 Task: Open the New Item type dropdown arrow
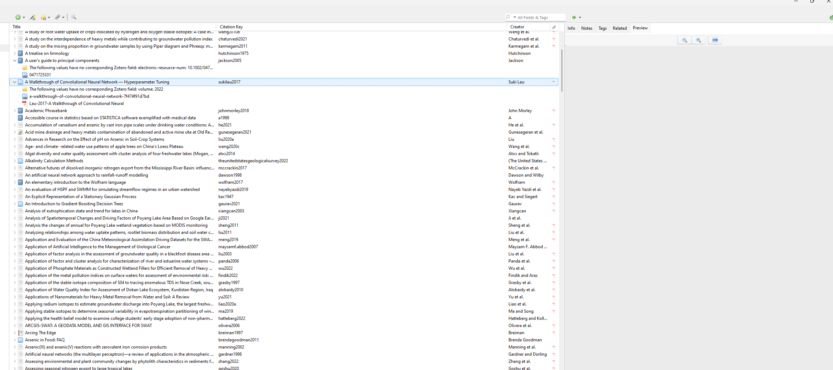point(23,17)
